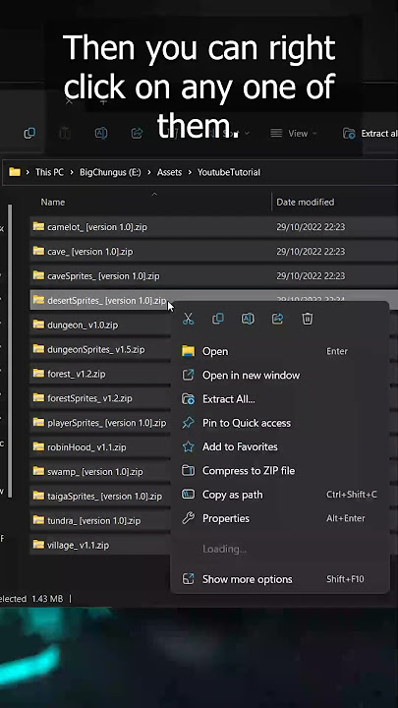398x708 pixels.
Task: Click the Copy icon in Explorer toolbar
Action: [x=29, y=133]
